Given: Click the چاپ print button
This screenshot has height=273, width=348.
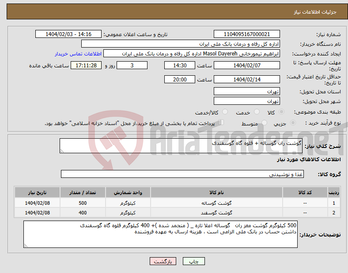Looking at the screenshot, I should (194, 261).
